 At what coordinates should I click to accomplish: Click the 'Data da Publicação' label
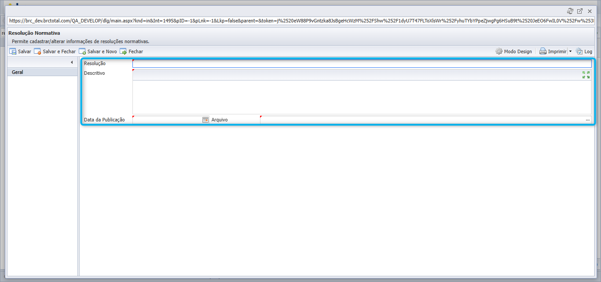tap(105, 120)
